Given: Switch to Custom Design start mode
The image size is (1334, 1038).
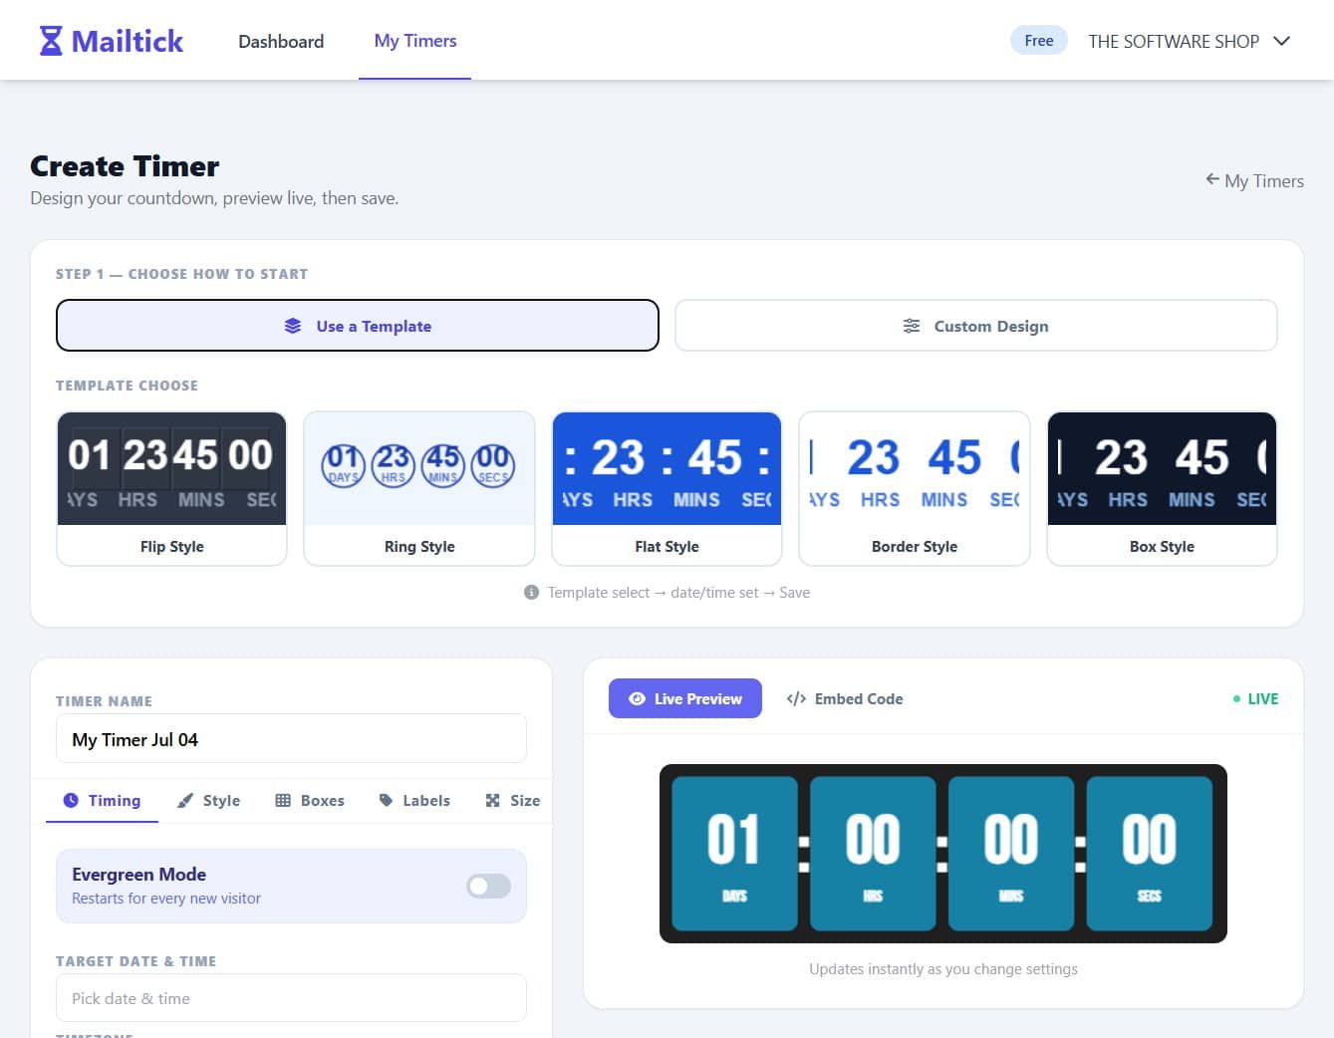Looking at the screenshot, I should click(976, 326).
